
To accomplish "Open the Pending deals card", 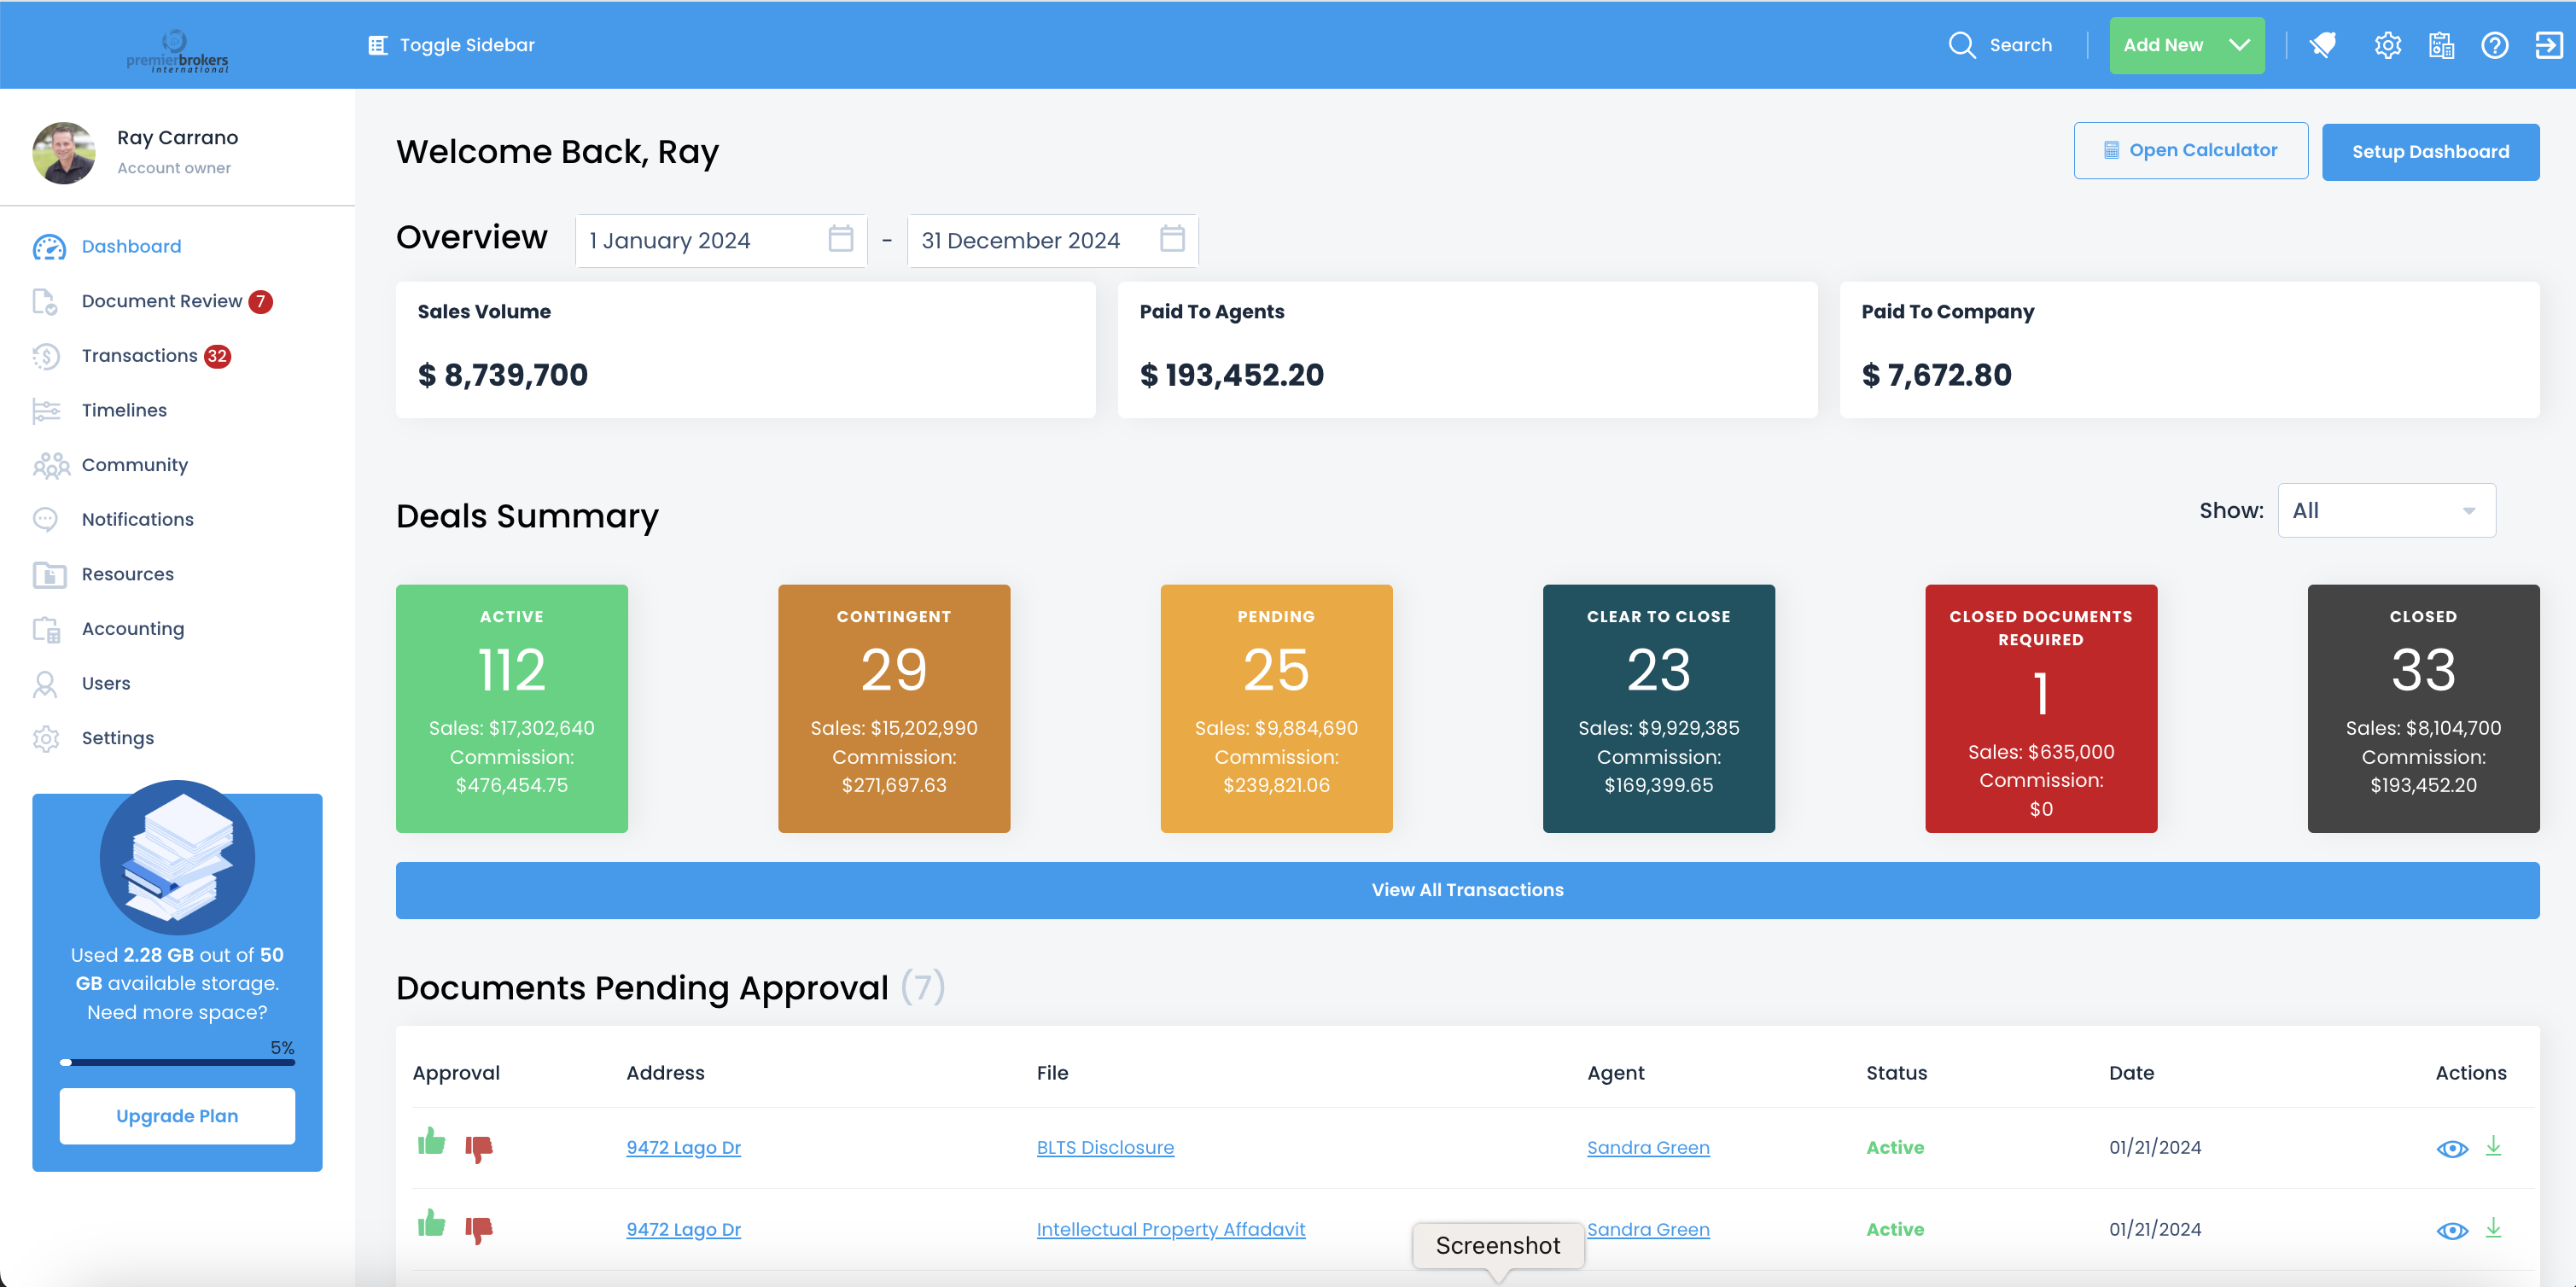I will coord(1276,709).
